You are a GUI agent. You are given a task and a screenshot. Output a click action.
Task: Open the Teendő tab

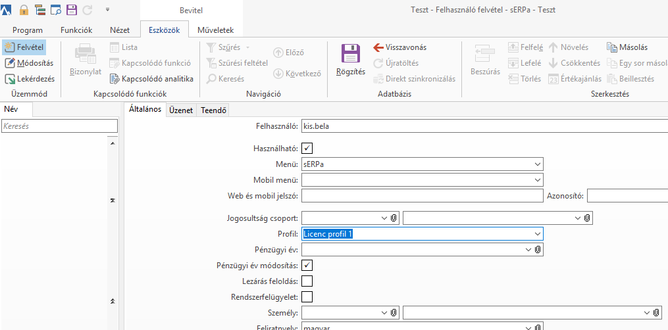pyautogui.click(x=213, y=110)
